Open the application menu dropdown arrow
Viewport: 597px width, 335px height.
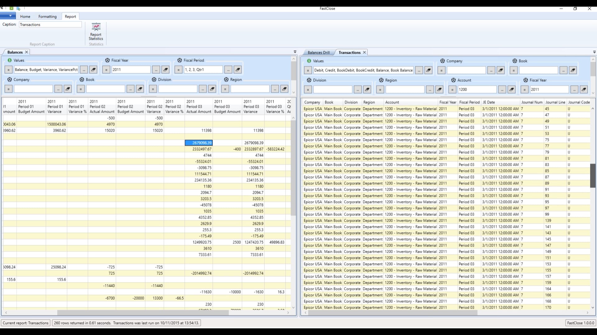pos(10,16)
